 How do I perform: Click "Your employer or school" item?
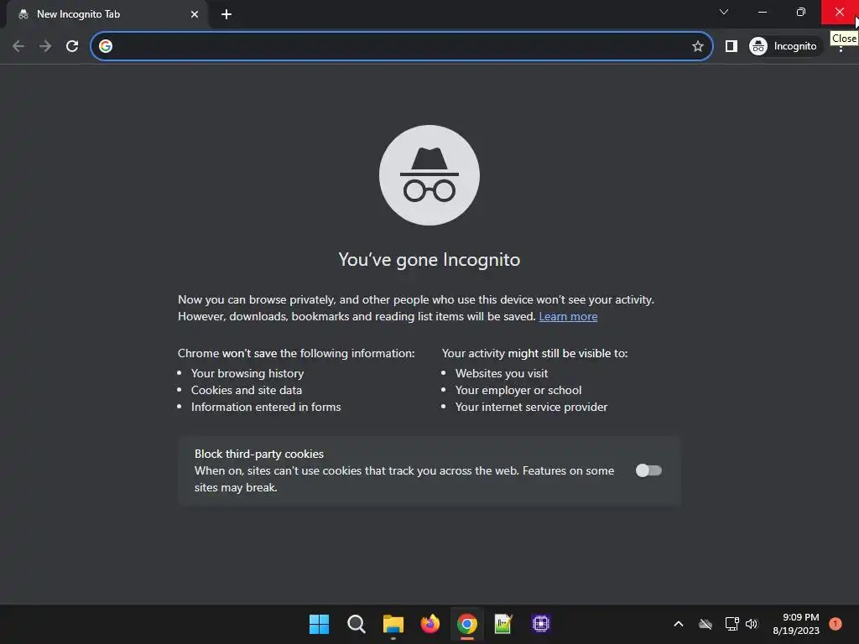tap(518, 391)
